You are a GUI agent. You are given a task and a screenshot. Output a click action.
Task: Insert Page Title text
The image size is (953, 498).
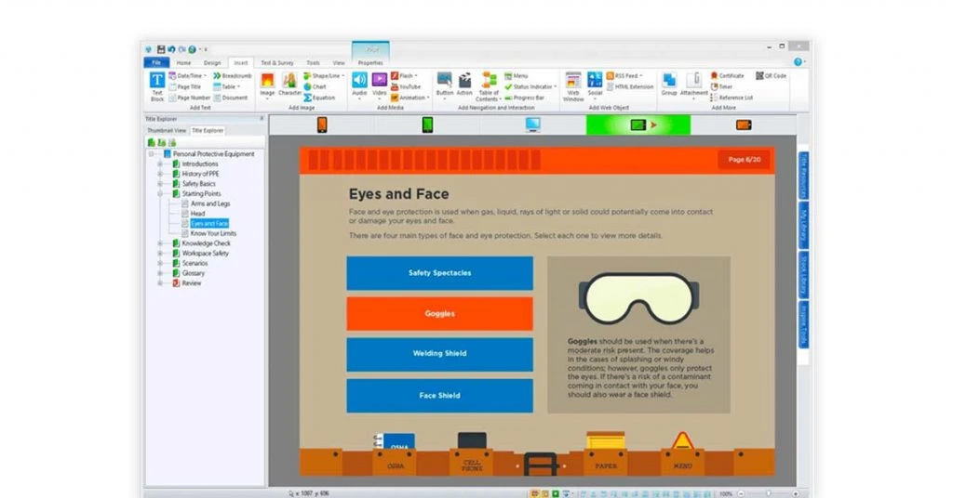click(185, 86)
